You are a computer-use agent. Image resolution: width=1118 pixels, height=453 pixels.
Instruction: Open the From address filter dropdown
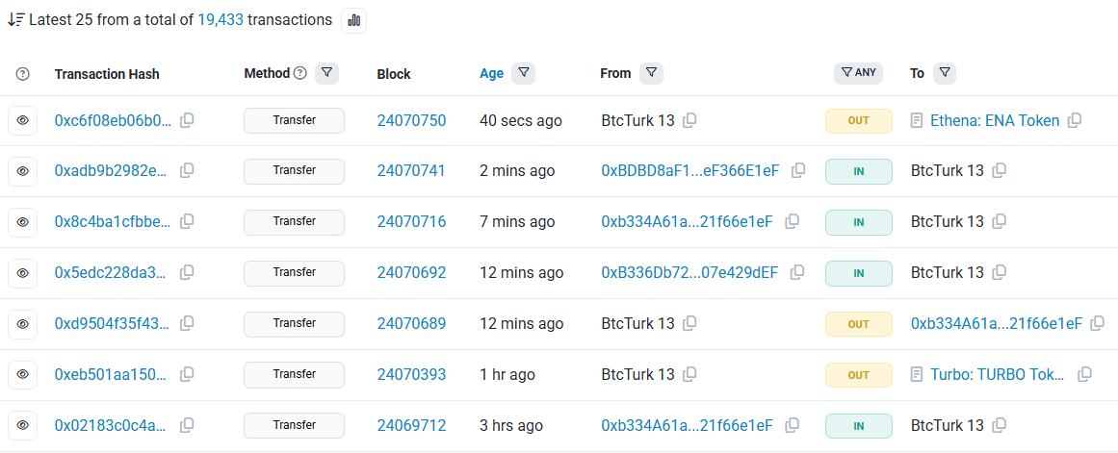click(651, 73)
